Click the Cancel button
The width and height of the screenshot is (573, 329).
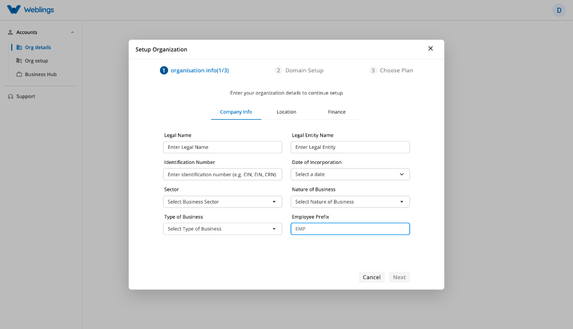point(372,277)
